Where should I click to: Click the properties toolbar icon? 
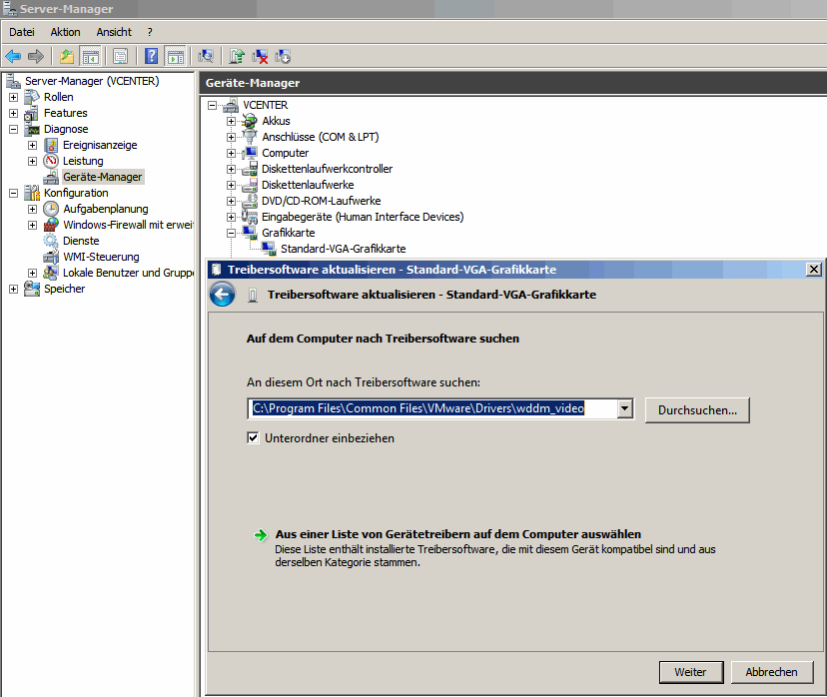[x=120, y=56]
